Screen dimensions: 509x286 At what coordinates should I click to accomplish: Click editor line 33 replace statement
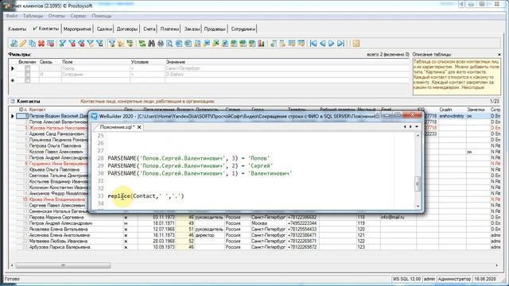tap(146, 196)
